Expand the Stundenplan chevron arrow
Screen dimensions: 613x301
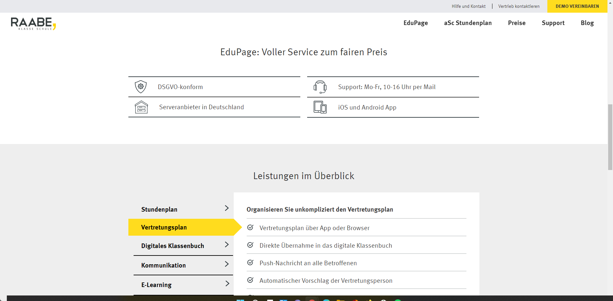pyautogui.click(x=227, y=208)
